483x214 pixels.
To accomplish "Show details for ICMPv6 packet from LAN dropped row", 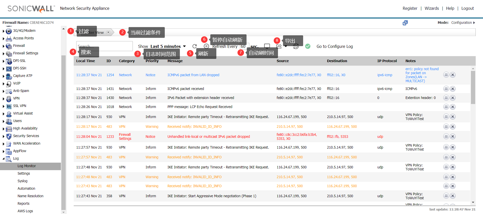I will click(x=446, y=75).
